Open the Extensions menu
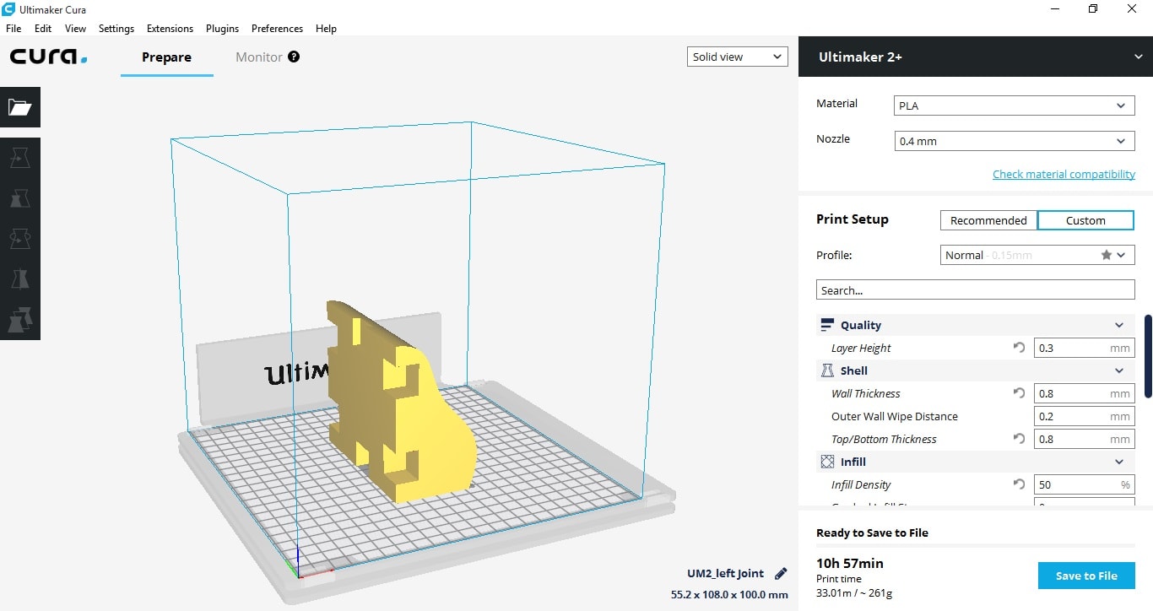The width and height of the screenshot is (1153, 611). (170, 28)
